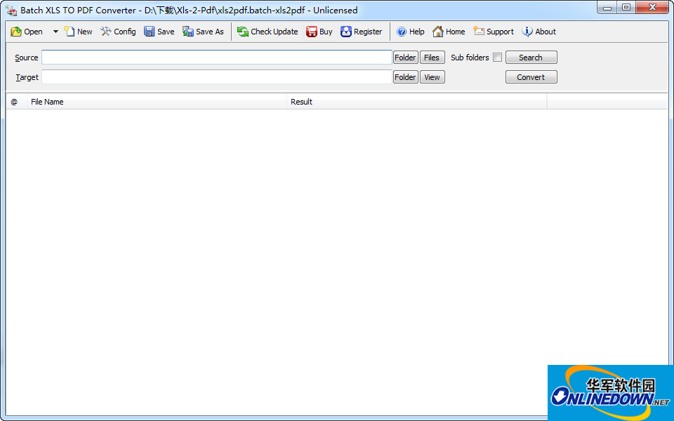The image size is (674, 421).
Task: Open the Register license dialog
Action: [361, 32]
